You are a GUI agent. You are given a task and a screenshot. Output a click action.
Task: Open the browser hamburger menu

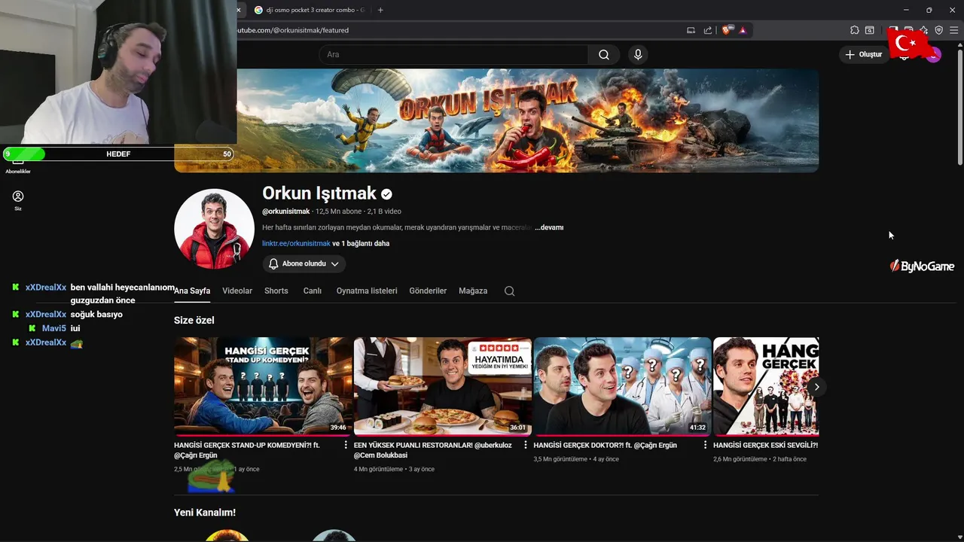953,30
